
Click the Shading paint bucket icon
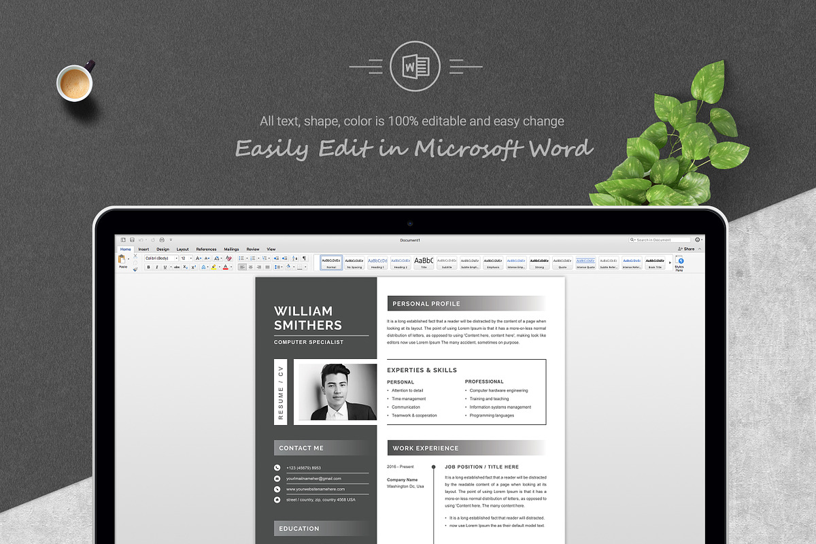click(288, 267)
